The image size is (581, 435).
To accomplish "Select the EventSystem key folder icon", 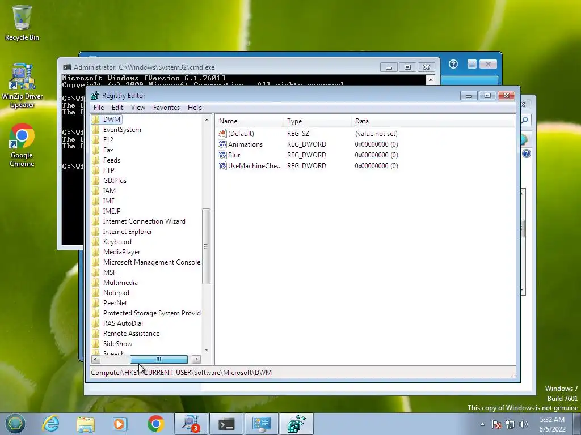I will tap(96, 130).
